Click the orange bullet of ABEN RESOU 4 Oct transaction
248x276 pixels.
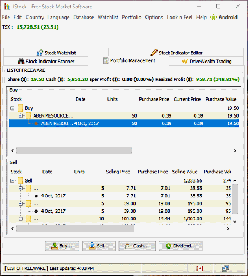[36, 124]
